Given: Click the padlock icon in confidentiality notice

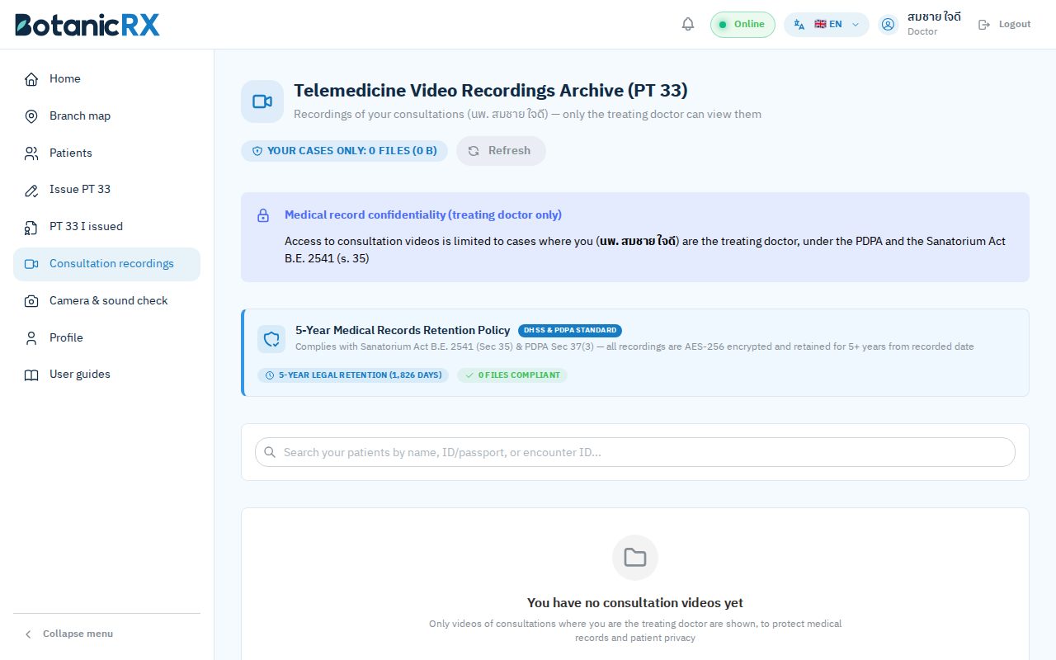Looking at the screenshot, I should (x=263, y=215).
